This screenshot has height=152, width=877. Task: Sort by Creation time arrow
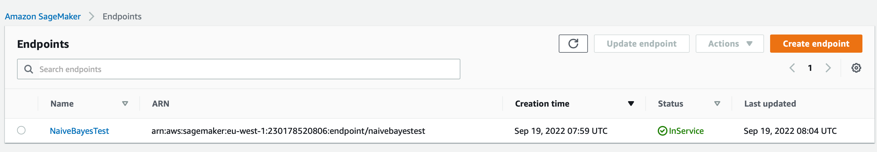pos(631,104)
